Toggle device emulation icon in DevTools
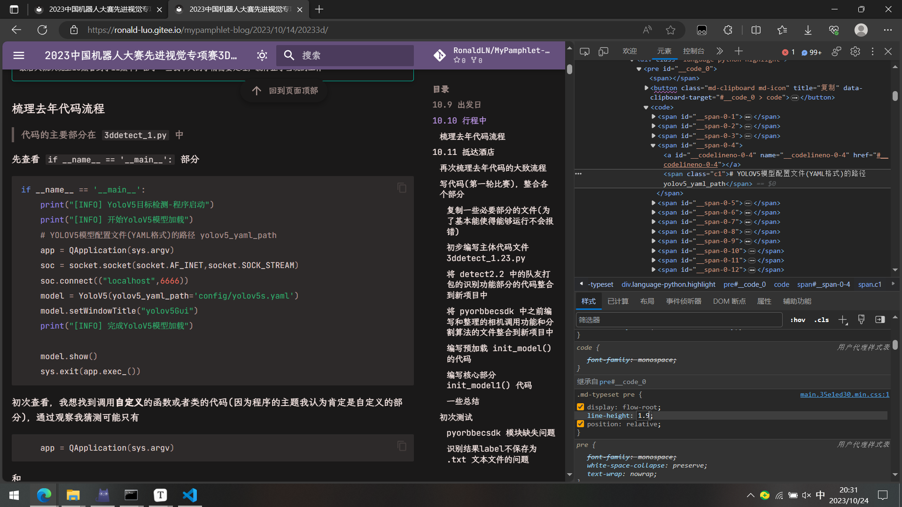902x507 pixels. click(x=603, y=52)
